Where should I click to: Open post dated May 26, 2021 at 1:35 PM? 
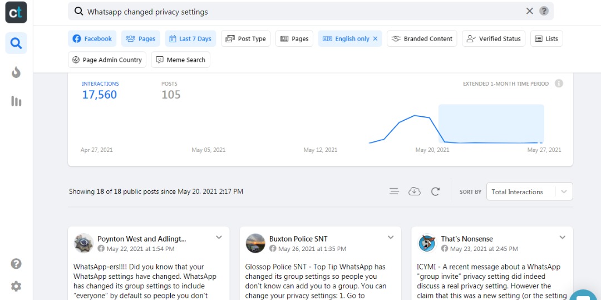(312, 249)
